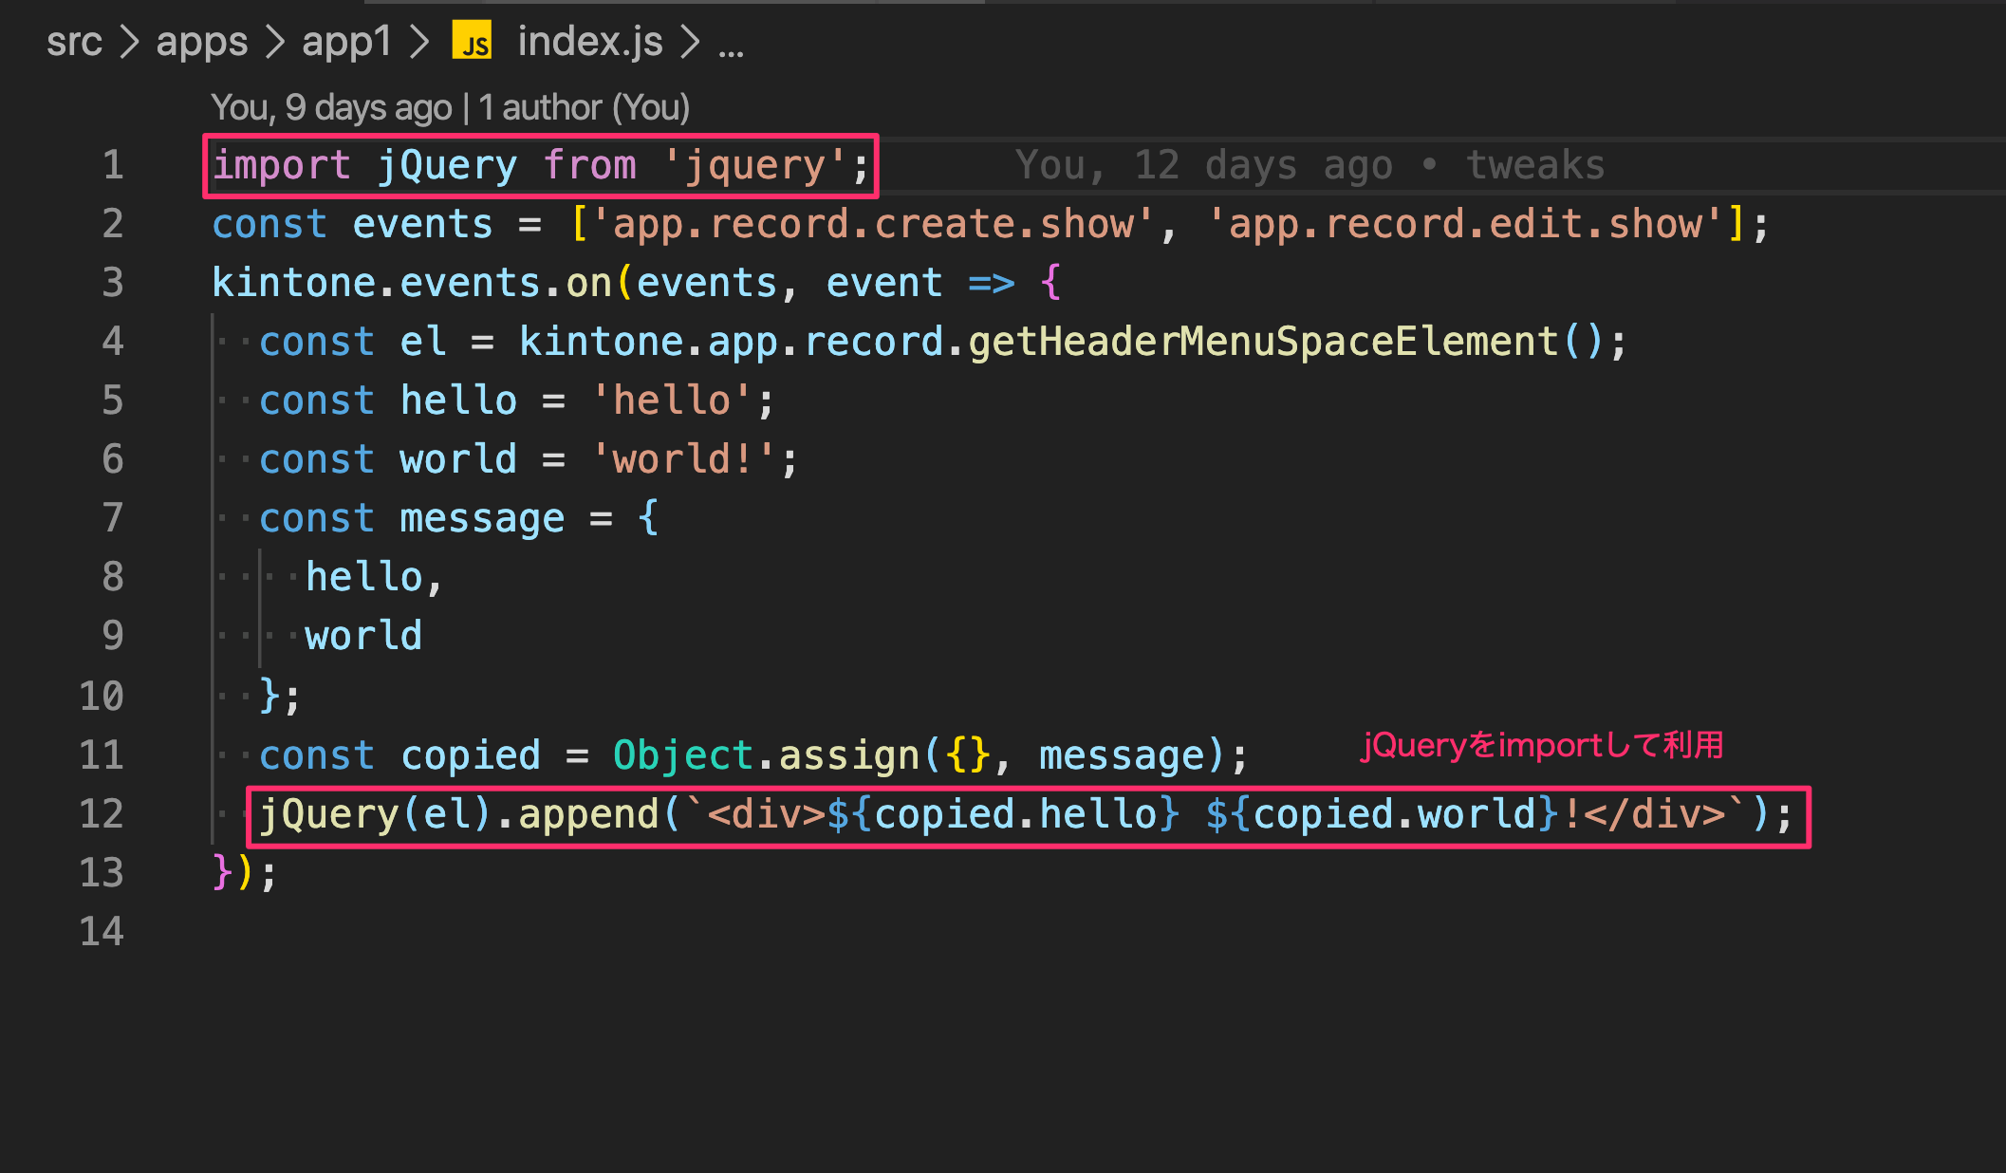Image resolution: width=2006 pixels, height=1173 pixels.
Task: Click line number 12 in the gutter
Action: tap(102, 814)
